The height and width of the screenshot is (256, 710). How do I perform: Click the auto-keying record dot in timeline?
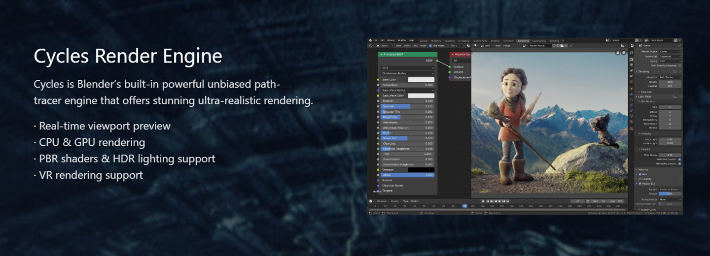point(483,201)
